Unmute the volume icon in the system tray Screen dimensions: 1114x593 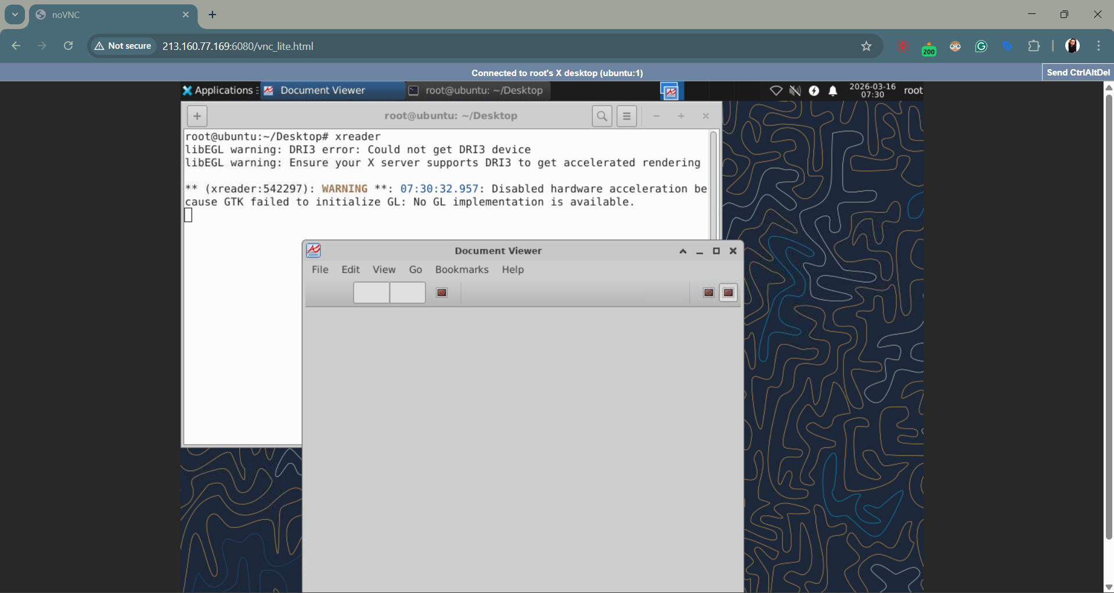(x=796, y=91)
